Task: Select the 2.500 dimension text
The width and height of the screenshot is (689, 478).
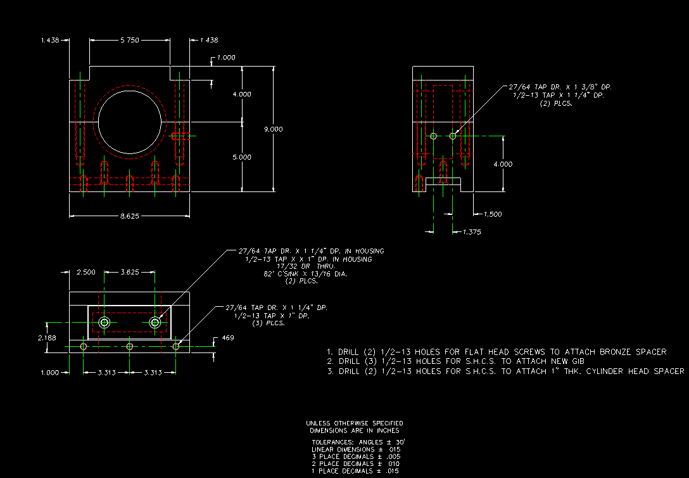Action: [x=86, y=272]
